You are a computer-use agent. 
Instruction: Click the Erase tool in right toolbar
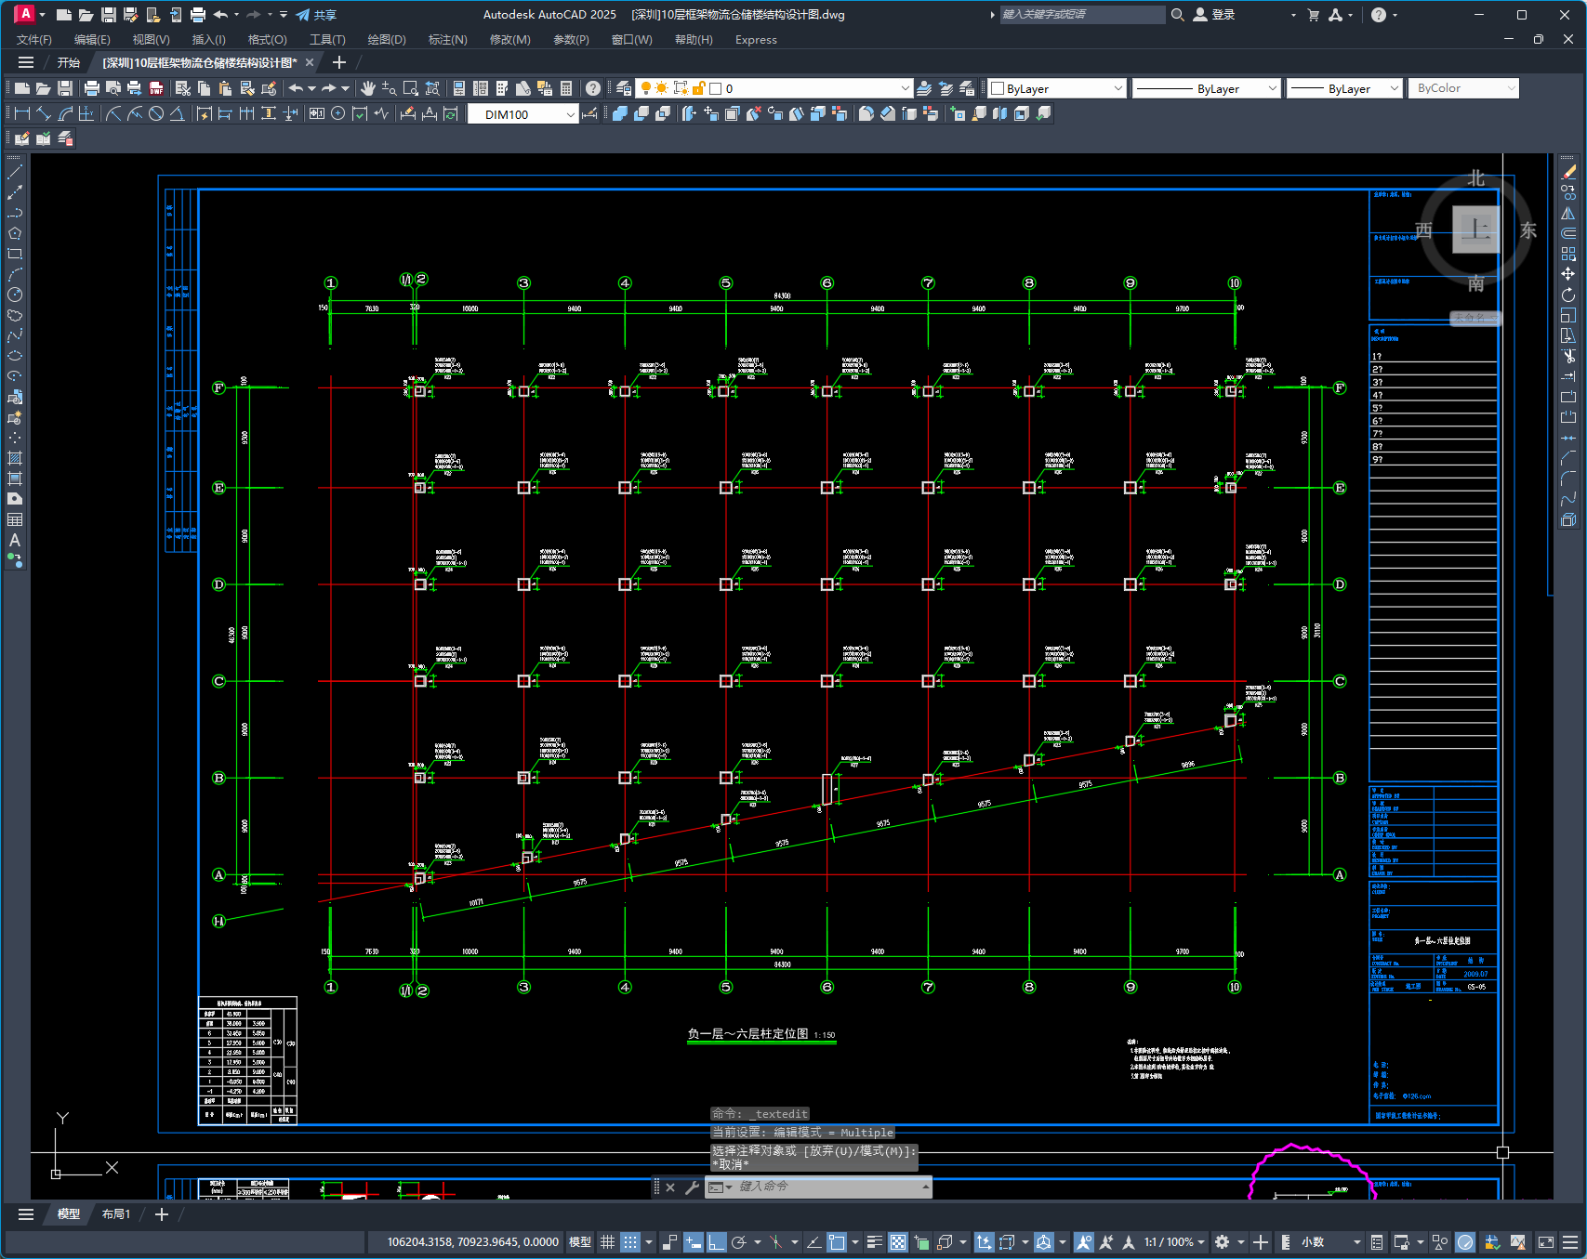pos(1568,172)
